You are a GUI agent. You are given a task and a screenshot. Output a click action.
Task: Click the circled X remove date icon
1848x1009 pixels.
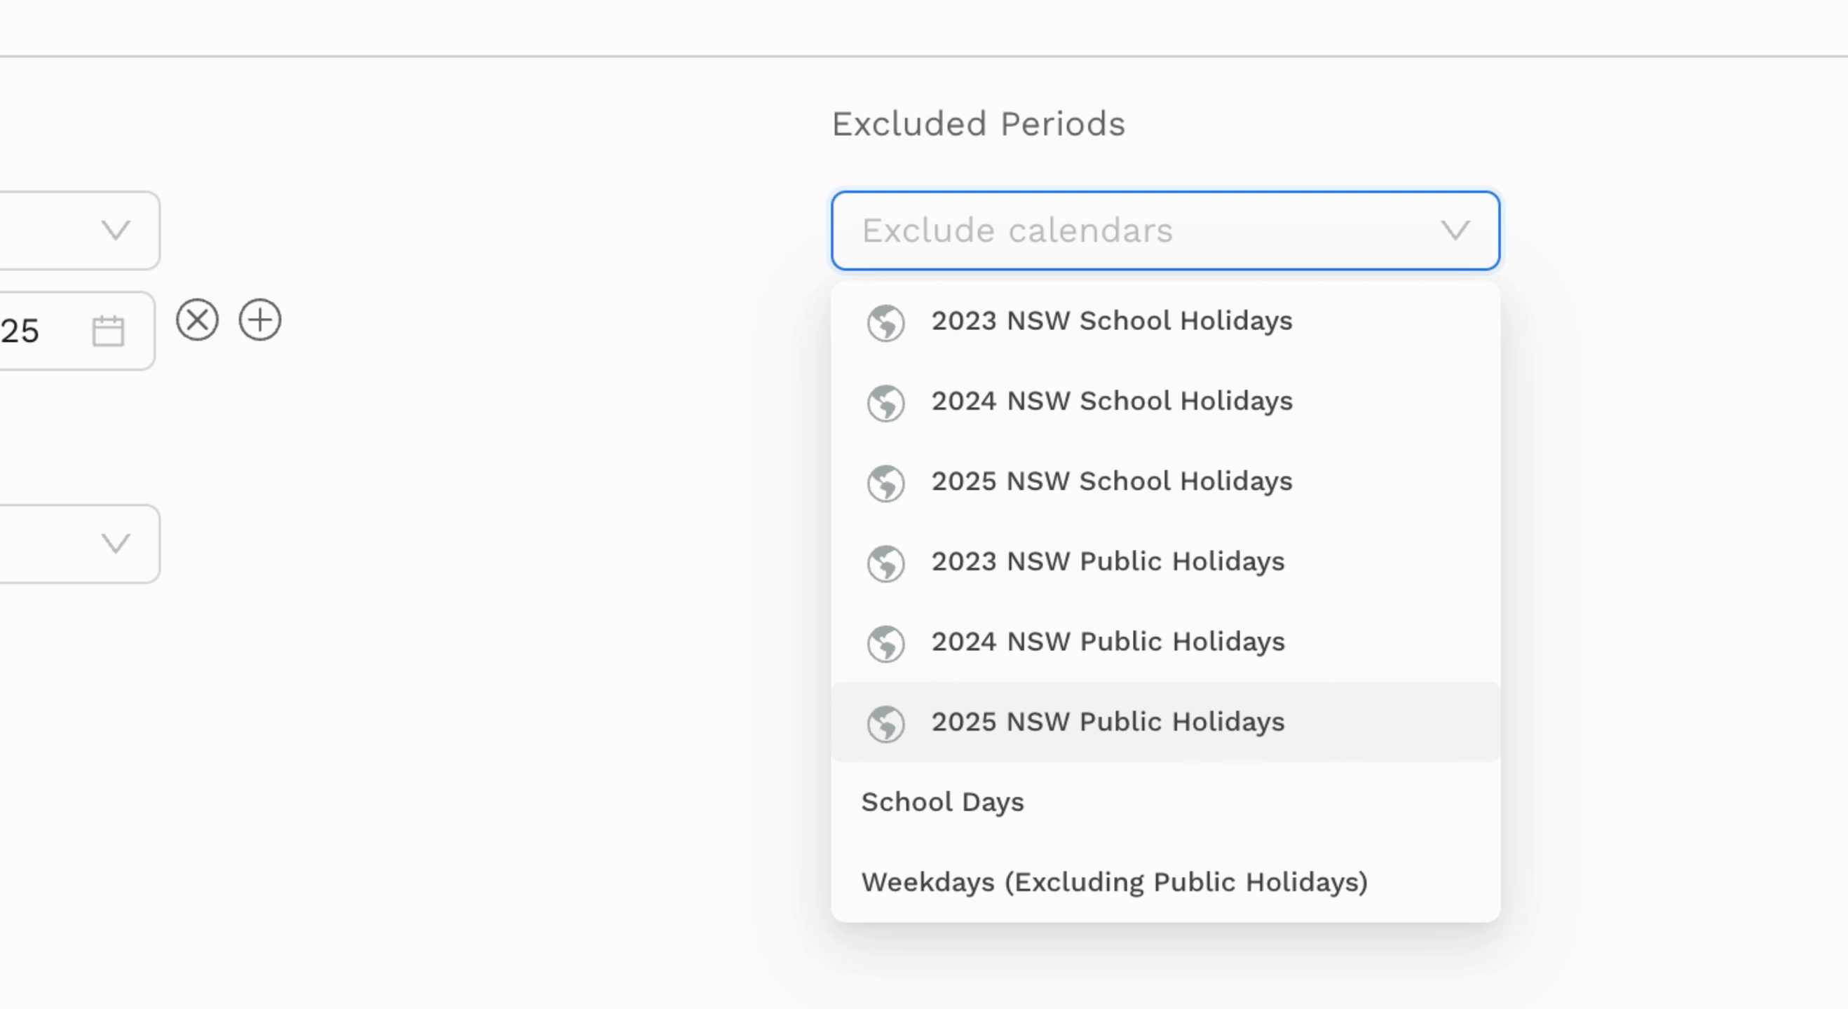click(x=197, y=320)
